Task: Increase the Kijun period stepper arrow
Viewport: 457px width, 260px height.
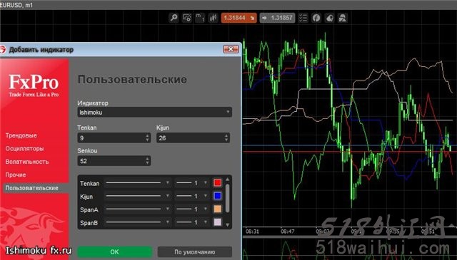Action: tap(226, 135)
